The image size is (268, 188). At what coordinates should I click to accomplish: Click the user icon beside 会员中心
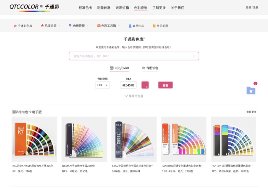tap(130, 26)
